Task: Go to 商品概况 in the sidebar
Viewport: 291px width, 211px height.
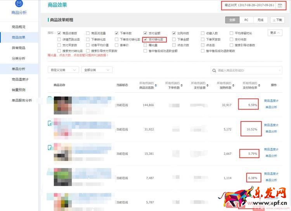Action: click(x=19, y=27)
